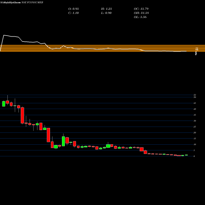The width and height of the screenshot is (205, 205).
Task: Click the 50 price axis label
Action: [195, 97]
